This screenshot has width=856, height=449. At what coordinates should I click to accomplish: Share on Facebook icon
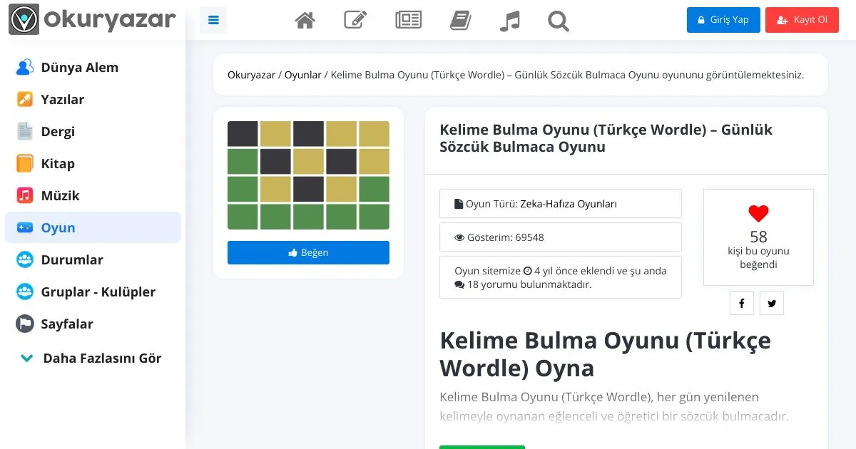pos(742,304)
